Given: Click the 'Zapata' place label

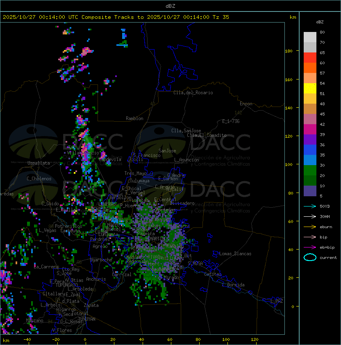Looking at the screenshot, I should pos(91,305).
